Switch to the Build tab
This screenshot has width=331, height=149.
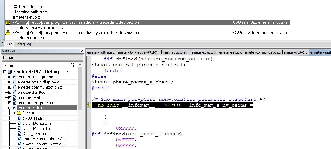click(x=9, y=44)
